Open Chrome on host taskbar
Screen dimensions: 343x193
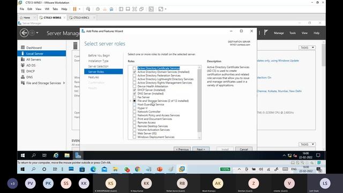137,169
